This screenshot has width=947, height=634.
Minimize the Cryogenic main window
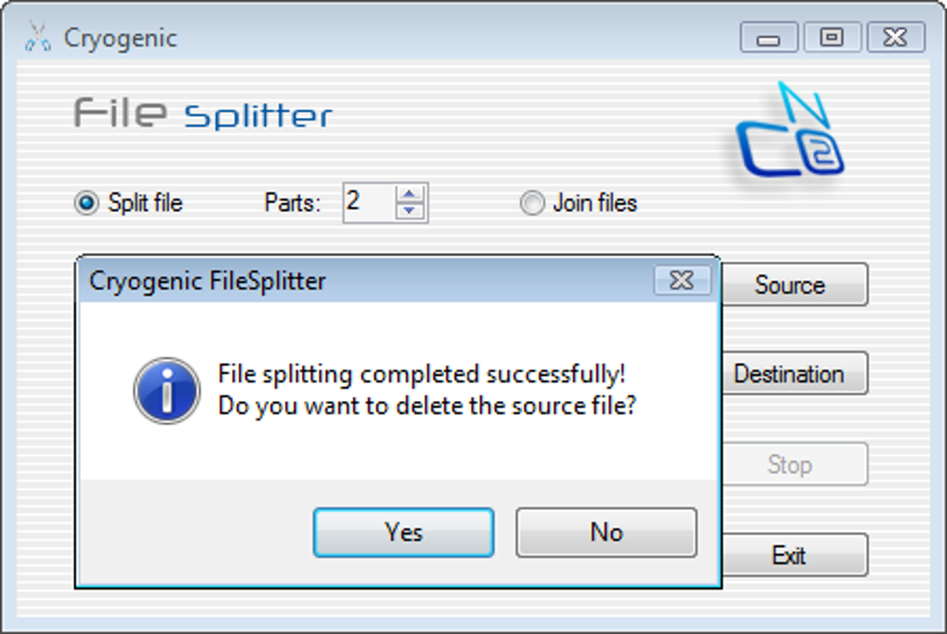pyautogui.click(x=768, y=38)
